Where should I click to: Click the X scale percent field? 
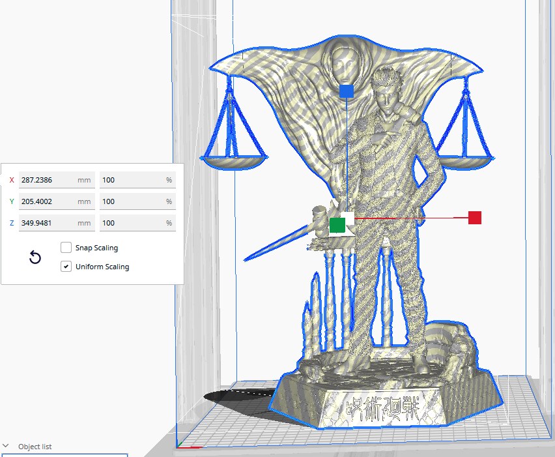pyautogui.click(x=137, y=180)
